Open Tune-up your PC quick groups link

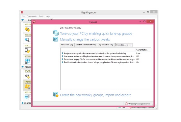(96, 34)
